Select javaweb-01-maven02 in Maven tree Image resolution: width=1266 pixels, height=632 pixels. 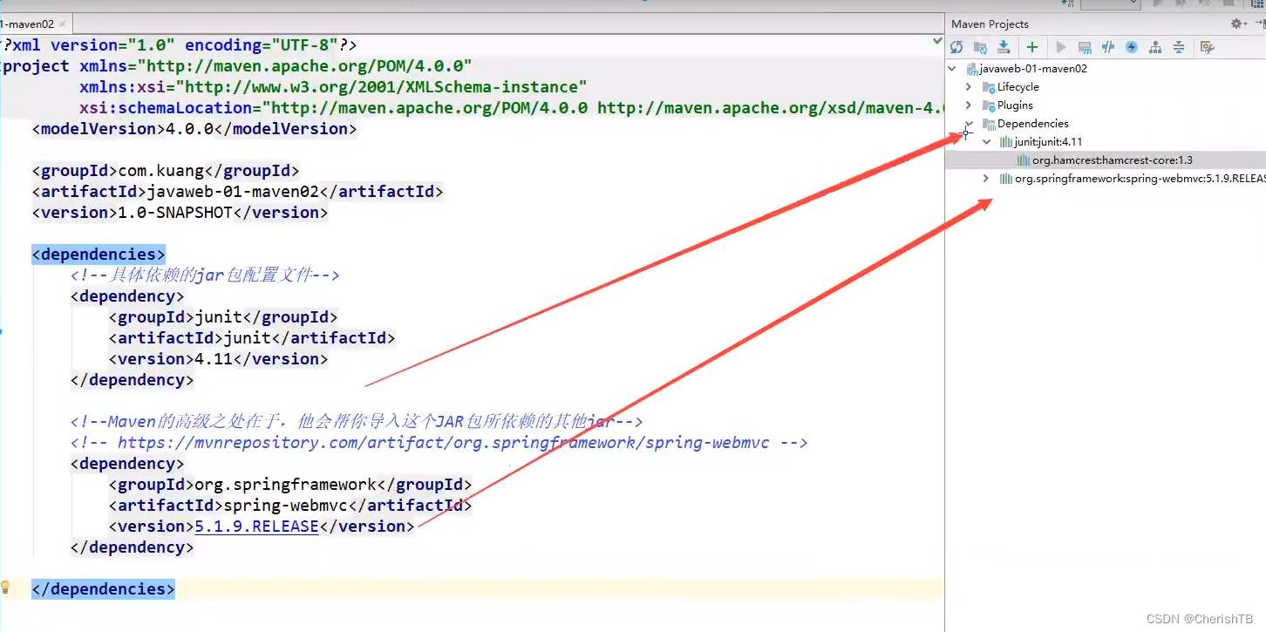coord(1033,68)
